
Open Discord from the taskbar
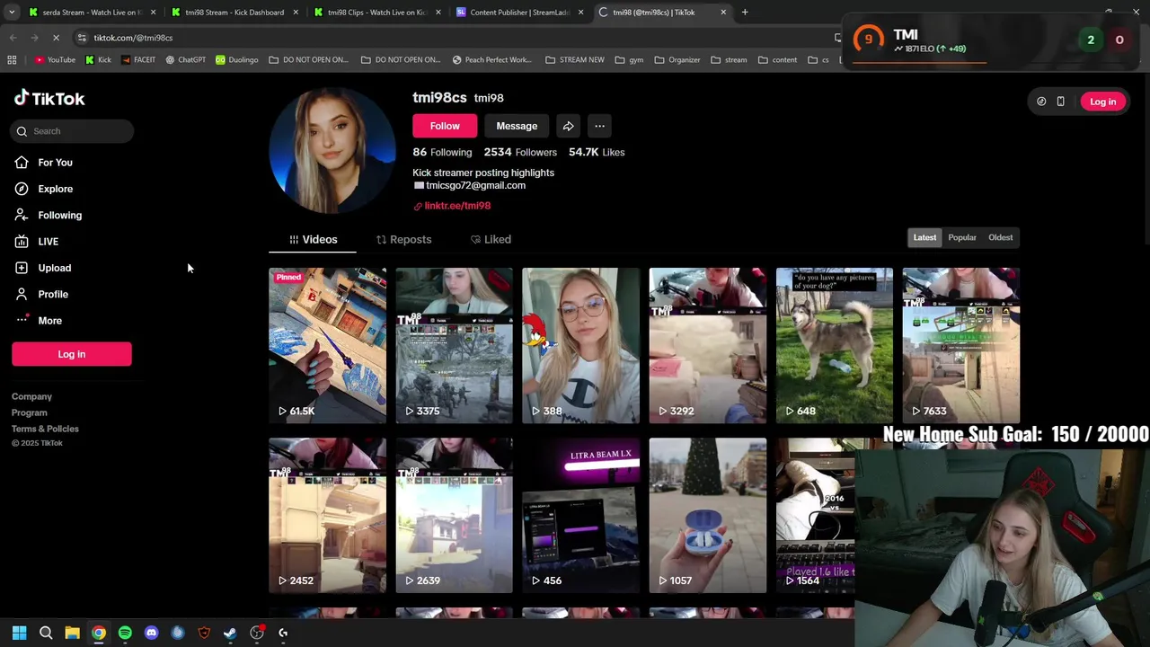[x=151, y=633]
